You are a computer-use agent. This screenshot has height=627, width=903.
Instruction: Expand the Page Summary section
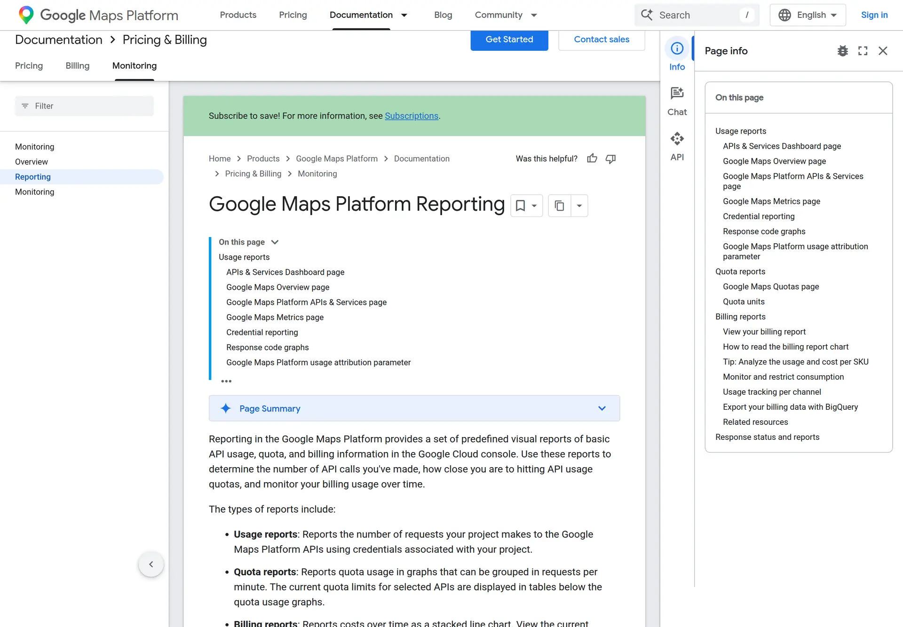tap(602, 408)
